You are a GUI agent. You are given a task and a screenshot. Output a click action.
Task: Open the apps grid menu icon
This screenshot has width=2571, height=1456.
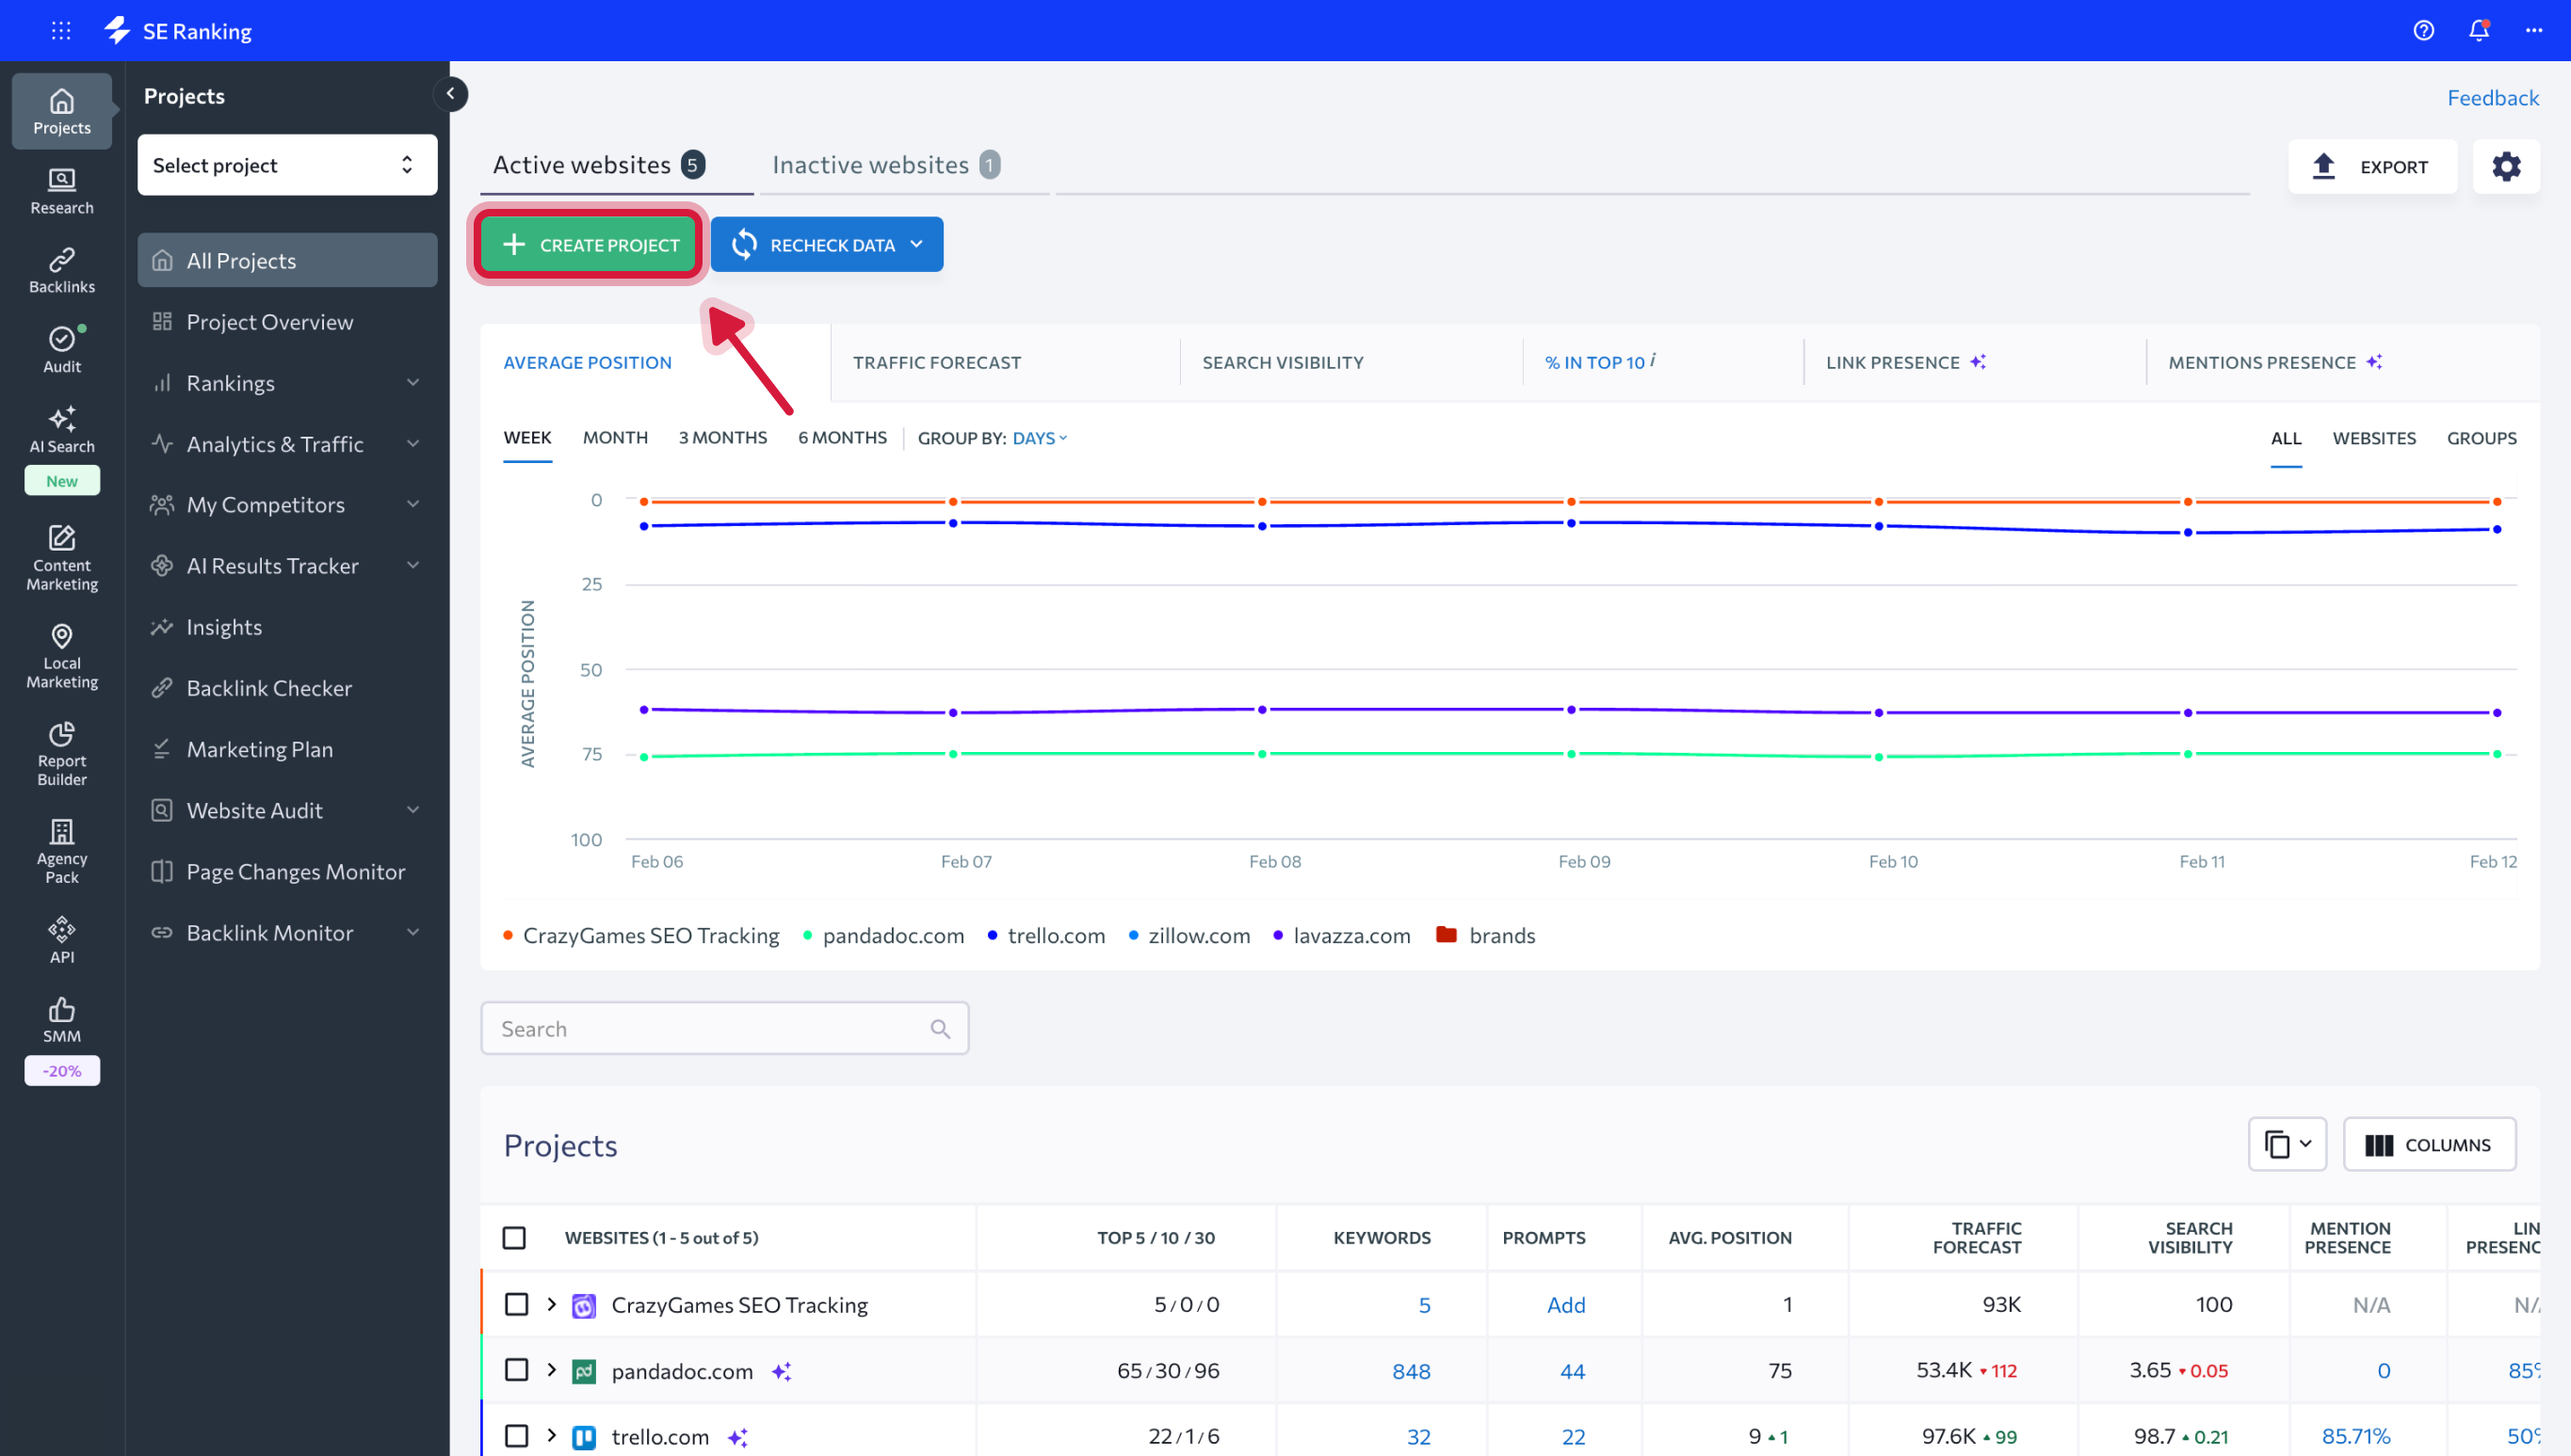point(61,30)
